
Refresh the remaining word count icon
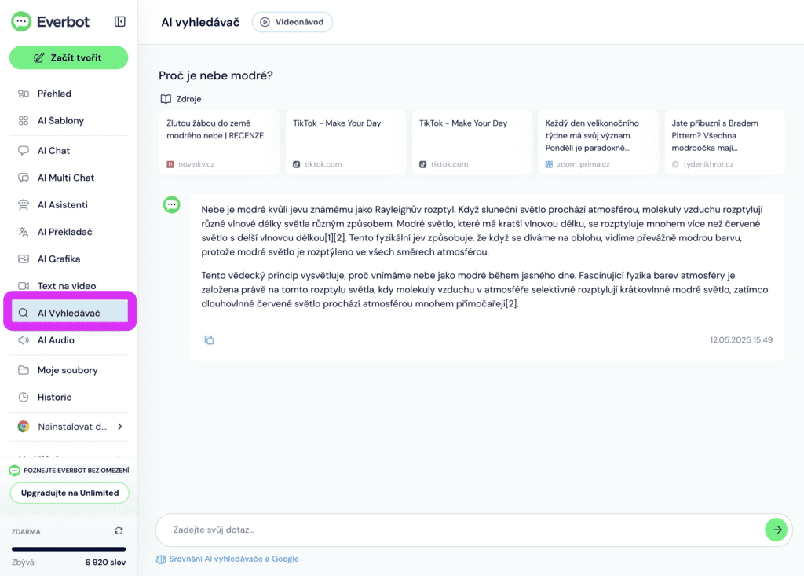(119, 531)
